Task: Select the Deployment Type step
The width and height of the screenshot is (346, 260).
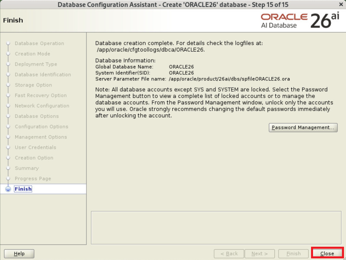Action: pyautogui.click(x=36, y=64)
